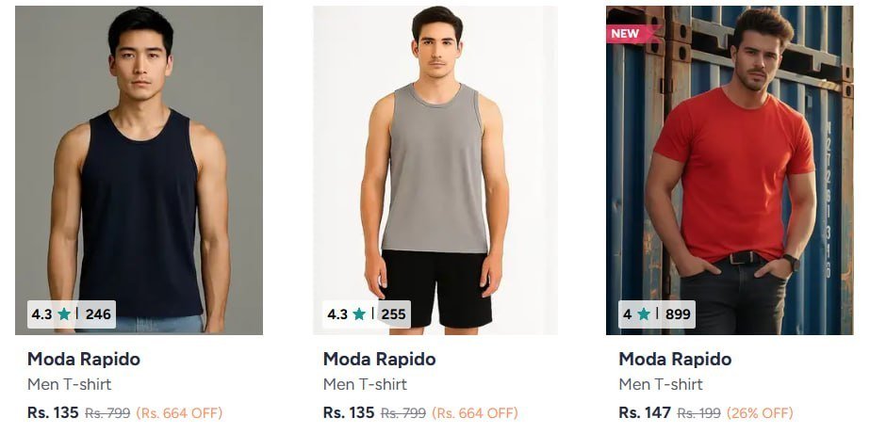Click the Rs. 147 price
Viewport: 870px width, 434px height.
[645, 413]
